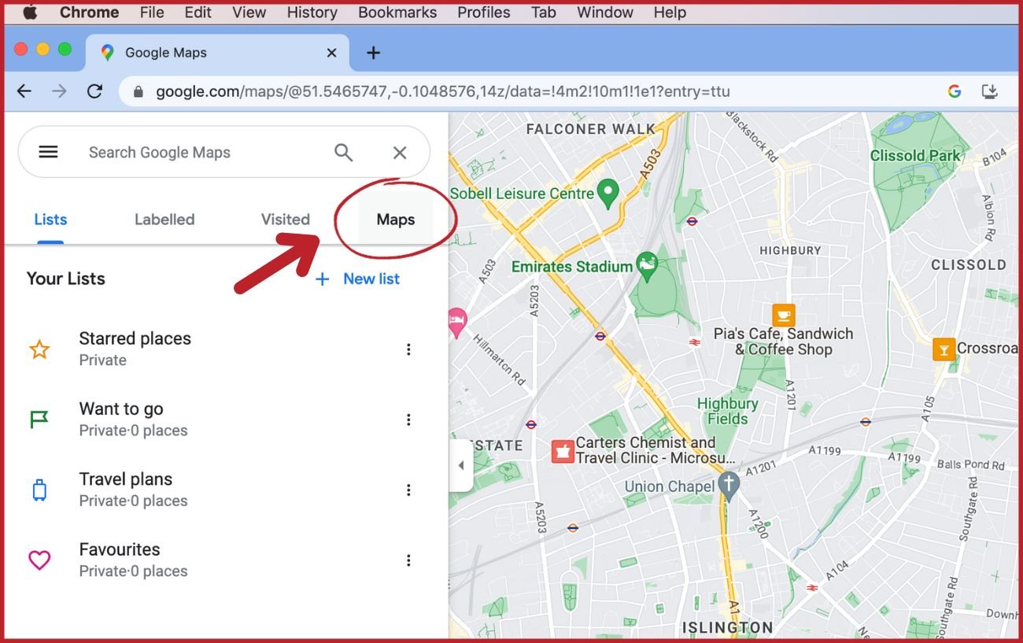Click the Favourites heart icon

39,560
